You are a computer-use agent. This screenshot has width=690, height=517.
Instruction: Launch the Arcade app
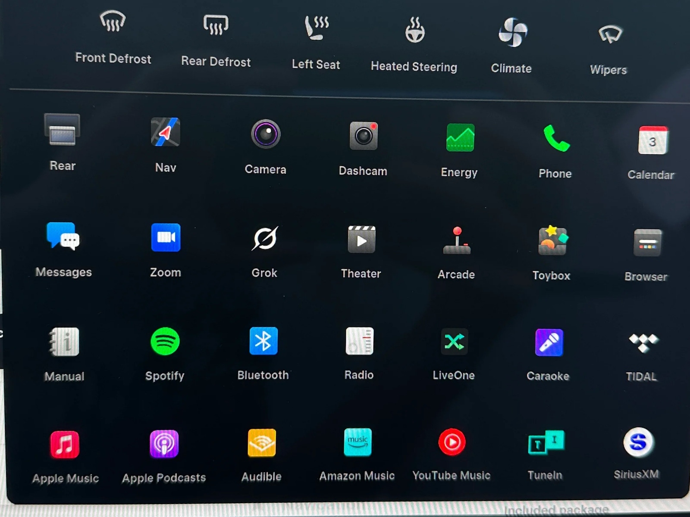coord(457,240)
